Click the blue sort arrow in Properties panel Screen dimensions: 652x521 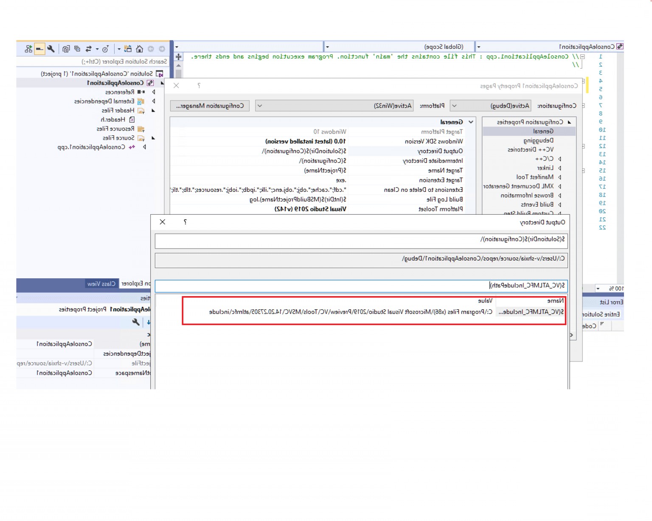coord(149,322)
